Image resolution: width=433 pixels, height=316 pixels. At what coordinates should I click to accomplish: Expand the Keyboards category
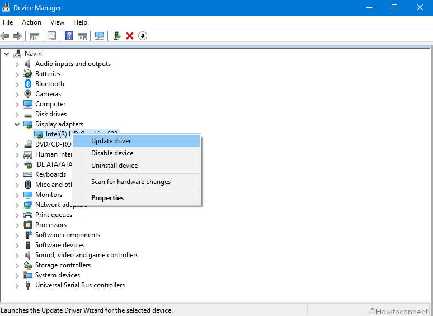click(x=17, y=175)
